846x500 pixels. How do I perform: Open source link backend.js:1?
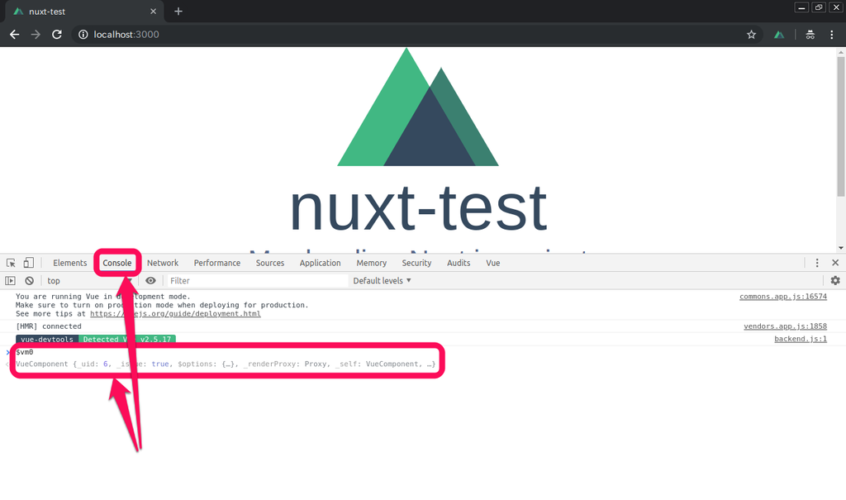tap(801, 339)
